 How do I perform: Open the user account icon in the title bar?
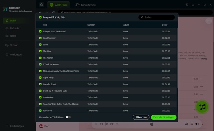click(187, 5)
